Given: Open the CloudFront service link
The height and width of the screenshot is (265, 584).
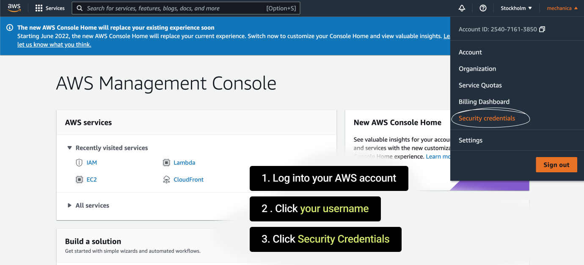Looking at the screenshot, I should (189, 179).
